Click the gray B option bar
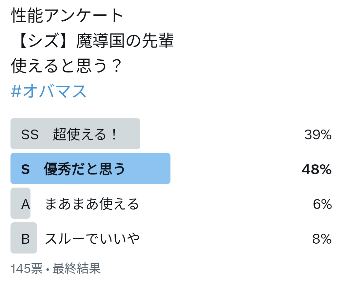 24,238
